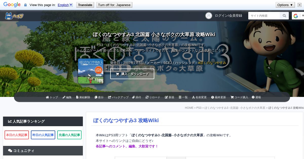Viewport: 304px width, 159px height.
Task: Click the 各記事へのコメント、編集、大歓迎です！ text
Action: (x=127, y=146)
